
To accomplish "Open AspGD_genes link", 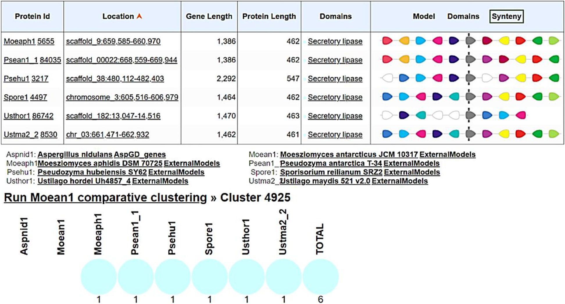I will pos(140,154).
